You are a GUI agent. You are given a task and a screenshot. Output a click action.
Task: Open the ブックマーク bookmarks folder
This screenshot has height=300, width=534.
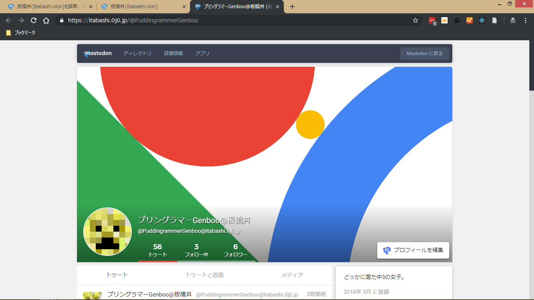21,33
